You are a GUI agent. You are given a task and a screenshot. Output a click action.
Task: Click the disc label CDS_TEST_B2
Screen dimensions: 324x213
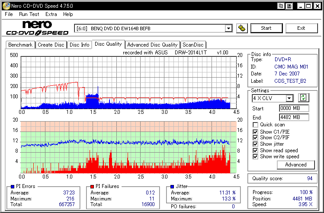(290, 81)
